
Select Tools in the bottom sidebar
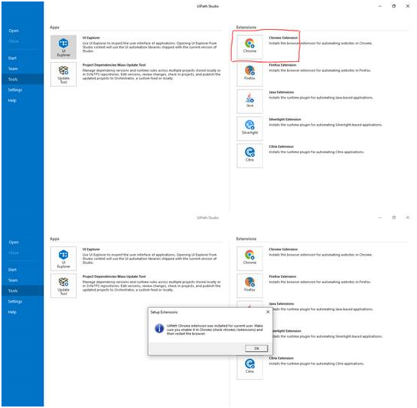22,291
